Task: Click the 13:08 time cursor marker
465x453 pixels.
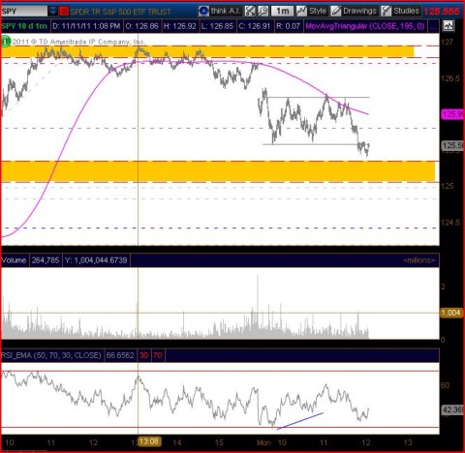Action: click(150, 441)
